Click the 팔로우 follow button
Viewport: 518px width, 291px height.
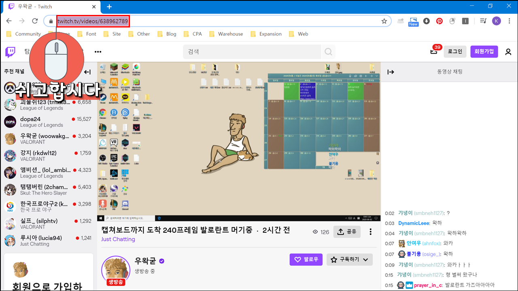click(306, 259)
